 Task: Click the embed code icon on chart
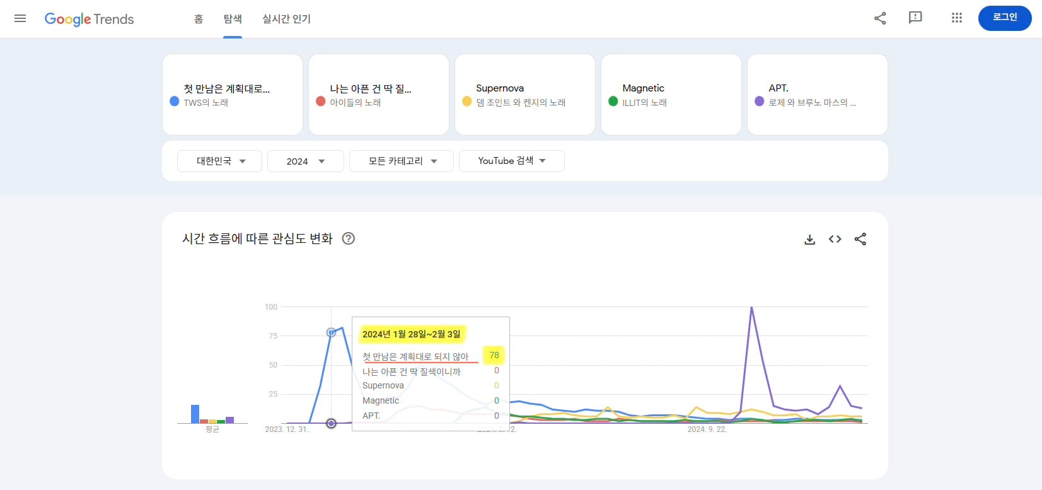835,239
